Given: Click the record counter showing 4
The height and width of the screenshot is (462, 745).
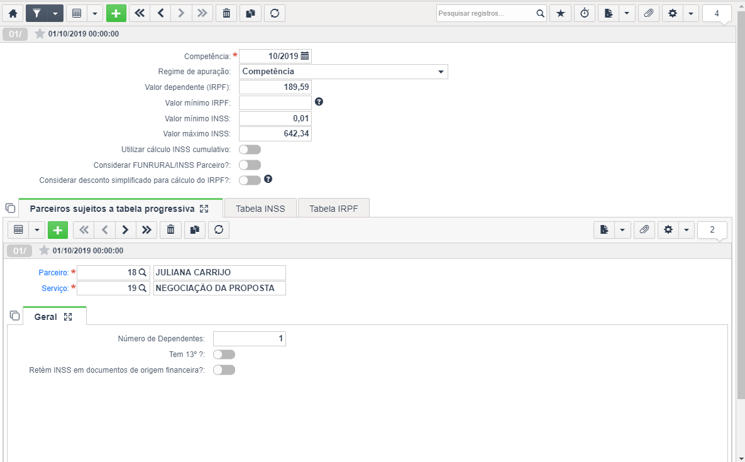Looking at the screenshot, I should pos(717,13).
